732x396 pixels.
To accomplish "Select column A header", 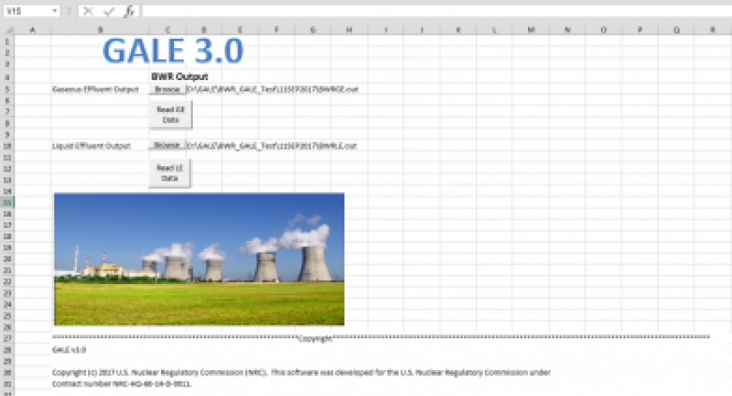I will point(33,30).
